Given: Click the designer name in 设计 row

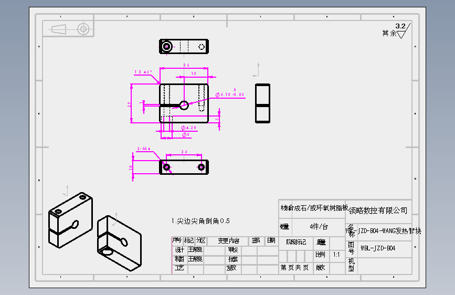Looking at the screenshot, I should click(x=195, y=250).
